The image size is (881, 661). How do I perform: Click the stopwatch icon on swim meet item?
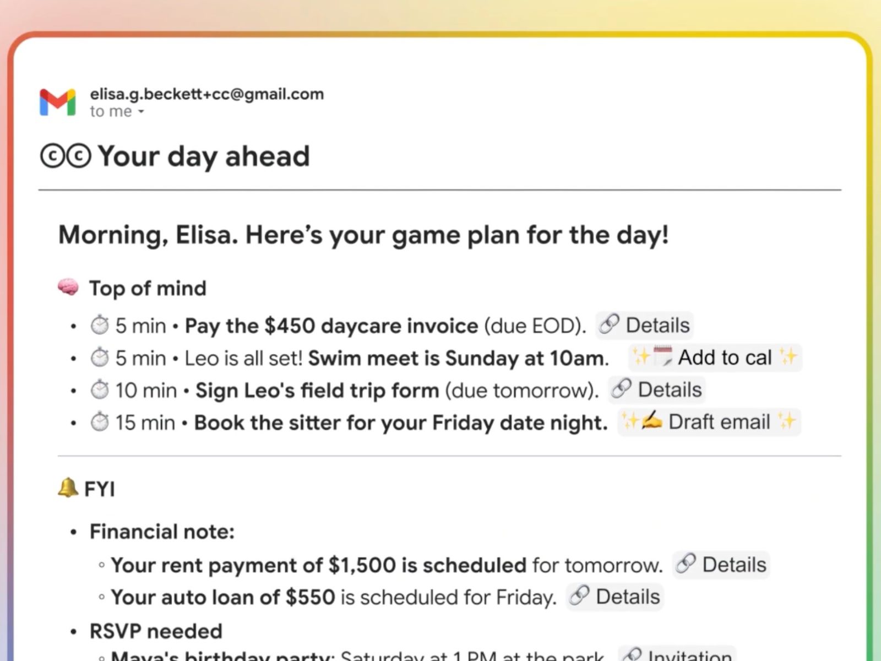point(100,357)
